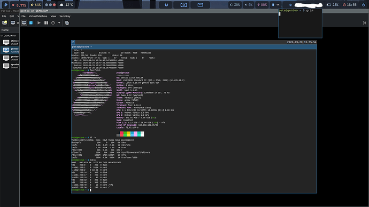This screenshot has height=207, width=369.
Task: Click CPU usage 0.77% indicator
Action: [x=19, y=5]
